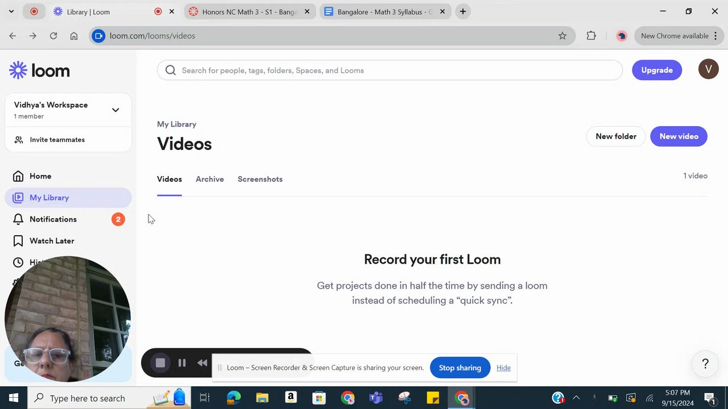Click the 1 video count text

(695, 176)
